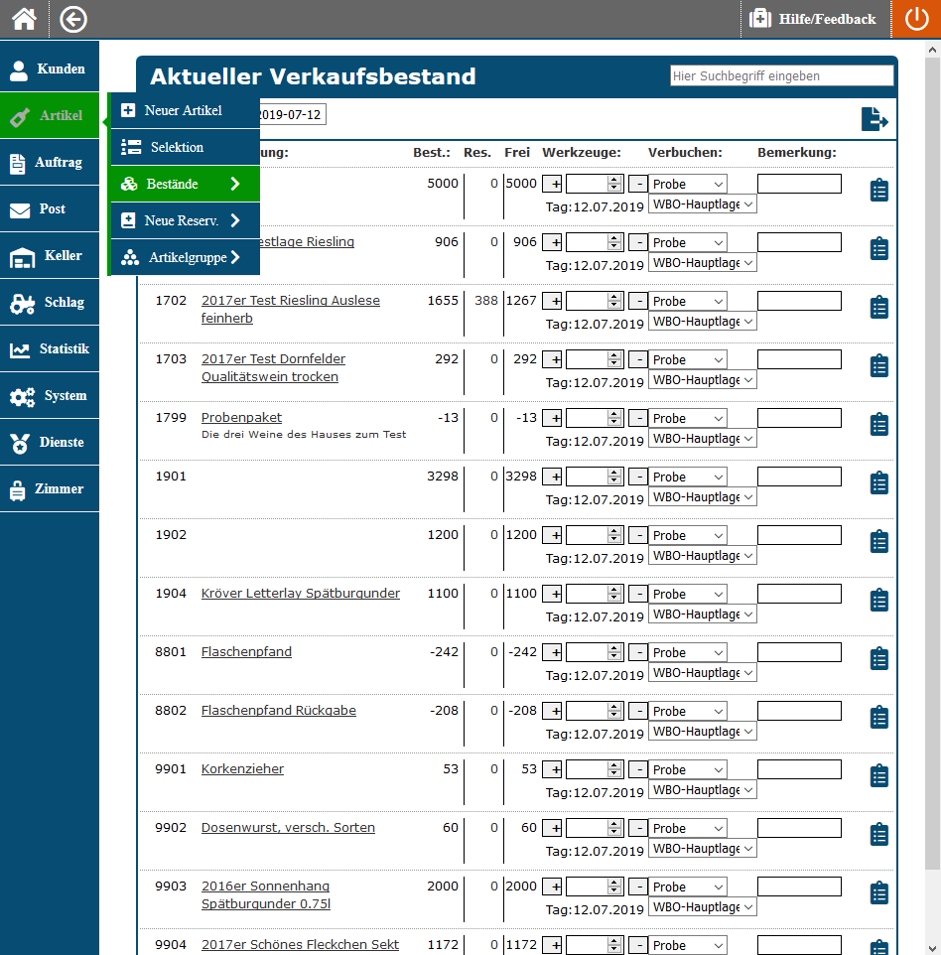The height and width of the screenshot is (955, 941).
Task: Open Statistik section in sidebar
Action: (50, 349)
